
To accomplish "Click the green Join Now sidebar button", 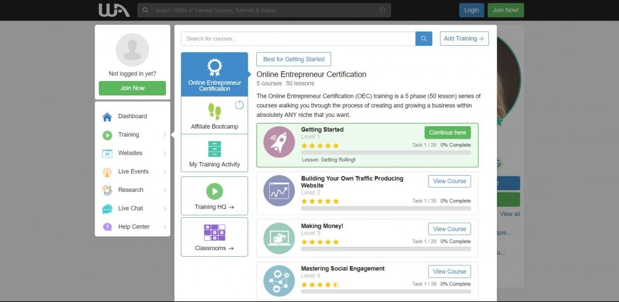I will [132, 88].
